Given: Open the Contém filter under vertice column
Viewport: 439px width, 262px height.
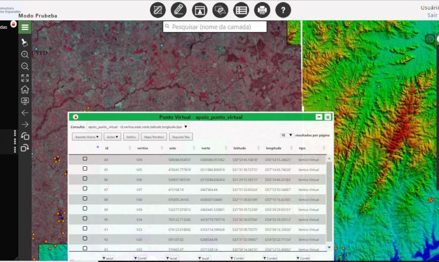Looking at the screenshot, I should pos(140,258).
